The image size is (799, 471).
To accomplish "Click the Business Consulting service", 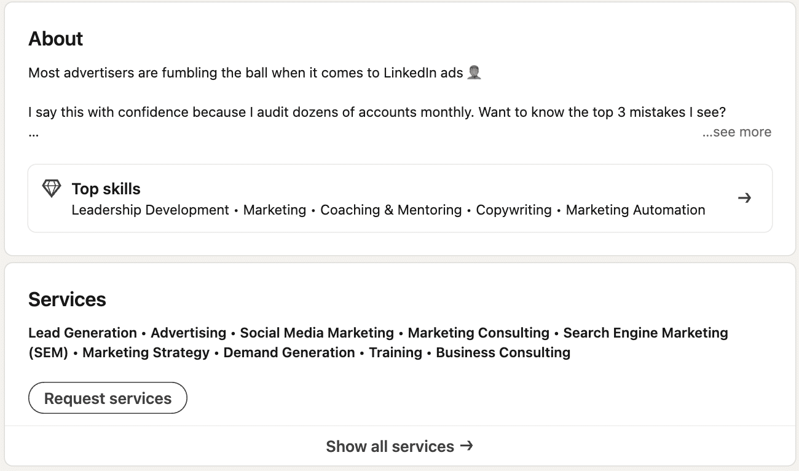I will pyautogui.click(x=503, y=353).
